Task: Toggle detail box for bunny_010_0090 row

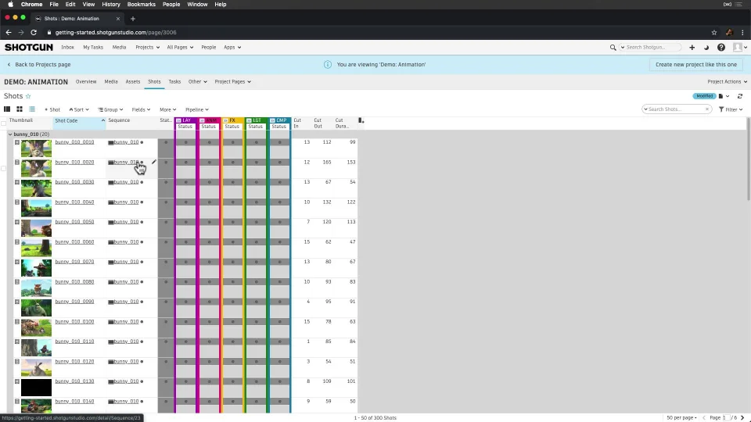Action: tap(16, 302)
